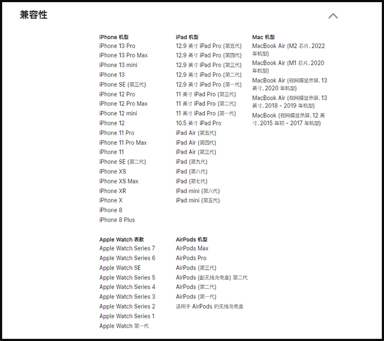
Task: Click MacBook Air 13 英寸 2020 年机型 entry
Action: pyautogui.click(x=290, y=84)
